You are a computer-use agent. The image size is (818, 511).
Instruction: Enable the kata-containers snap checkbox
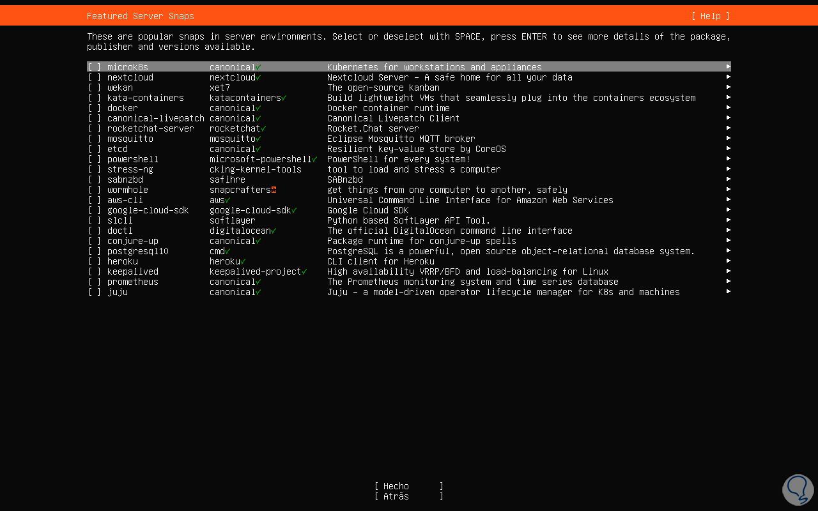(x=95, y=98)
